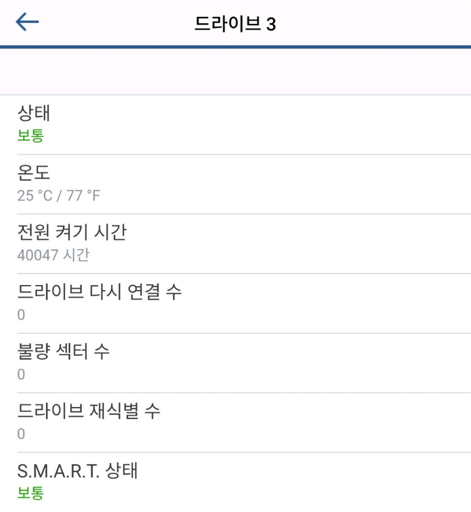
Task: Select the 온도 row label
Action: [34, 172]
